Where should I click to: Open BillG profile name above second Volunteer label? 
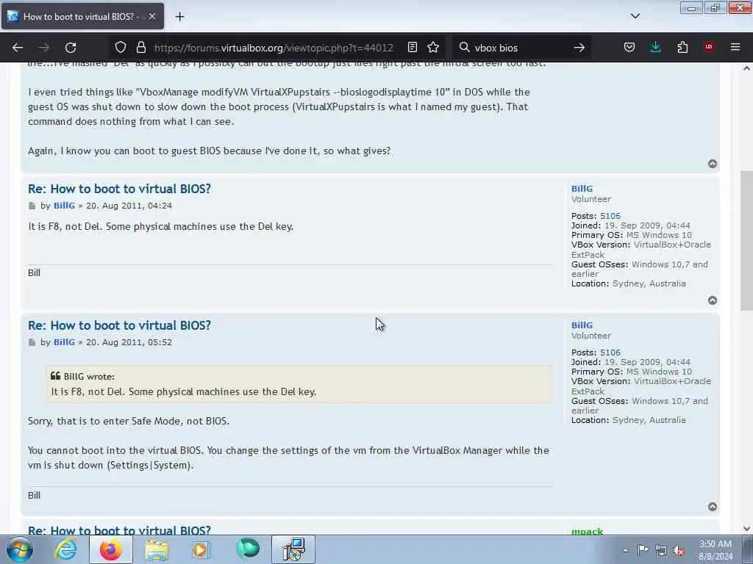[582, 325]
